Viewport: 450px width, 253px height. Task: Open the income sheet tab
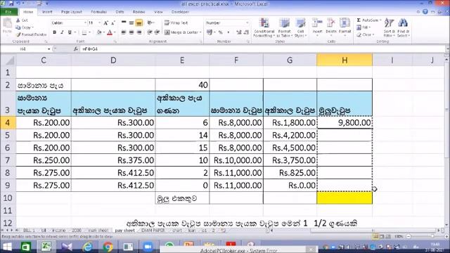click(x=58, y=231)
